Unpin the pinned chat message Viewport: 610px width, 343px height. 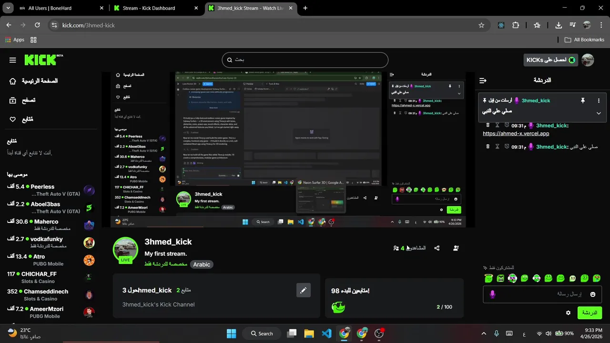(582, 101)
